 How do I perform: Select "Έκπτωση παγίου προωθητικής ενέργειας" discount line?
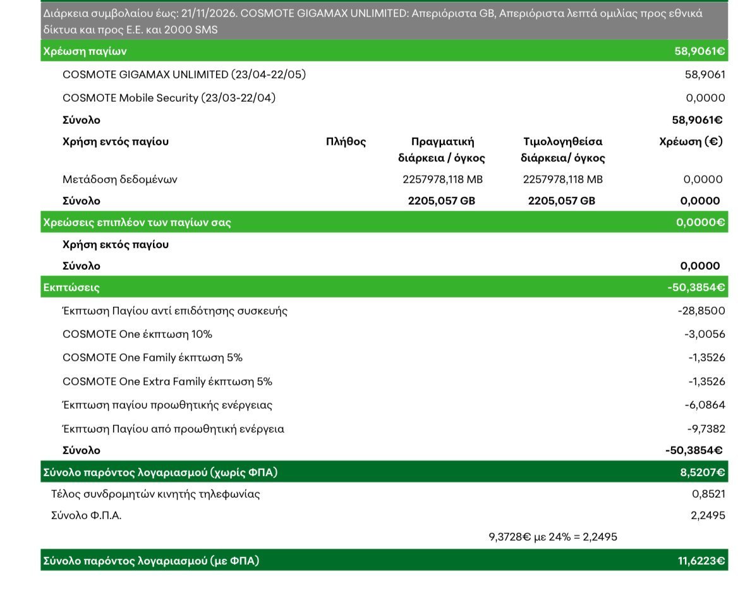point(167,405)
